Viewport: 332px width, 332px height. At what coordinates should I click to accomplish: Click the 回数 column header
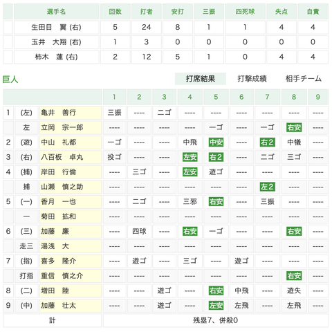pos(115,12)
